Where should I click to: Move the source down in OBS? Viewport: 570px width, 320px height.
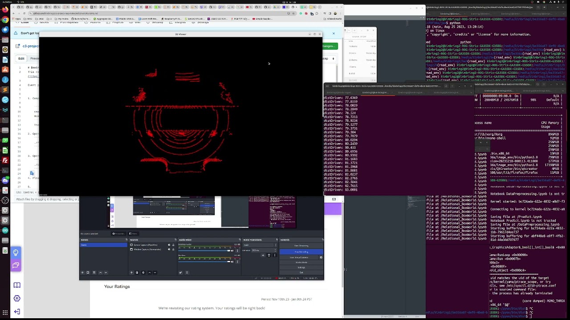click(155, 272)
